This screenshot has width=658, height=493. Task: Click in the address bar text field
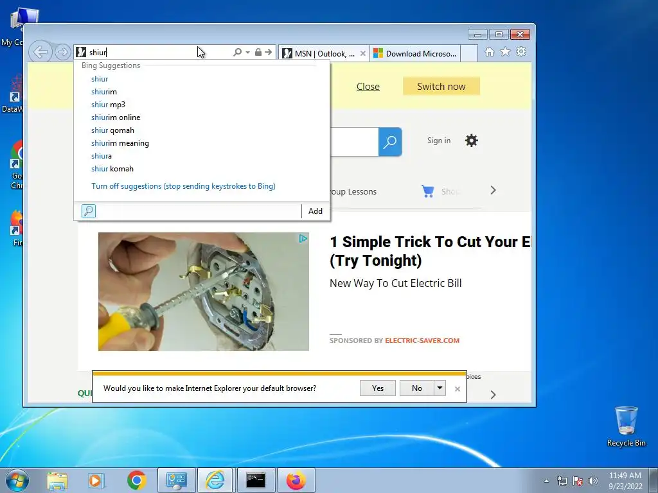[159, 53]
